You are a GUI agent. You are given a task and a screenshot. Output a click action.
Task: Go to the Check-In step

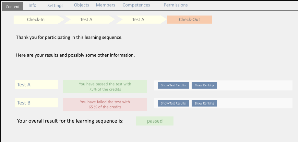click(36, 20)
